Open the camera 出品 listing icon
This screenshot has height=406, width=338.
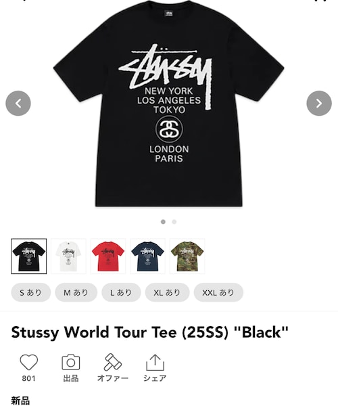click(70, 362)
